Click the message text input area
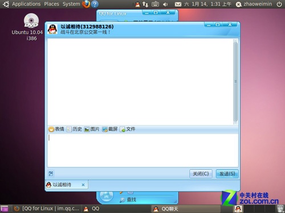This screenshot has height=213, width=285. [142, 151]
